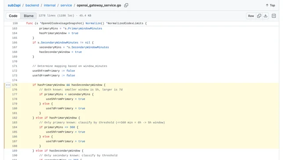Open sub2api repository breadcrumb
Screen dimensions: 283x160
(x=14, y=5)
